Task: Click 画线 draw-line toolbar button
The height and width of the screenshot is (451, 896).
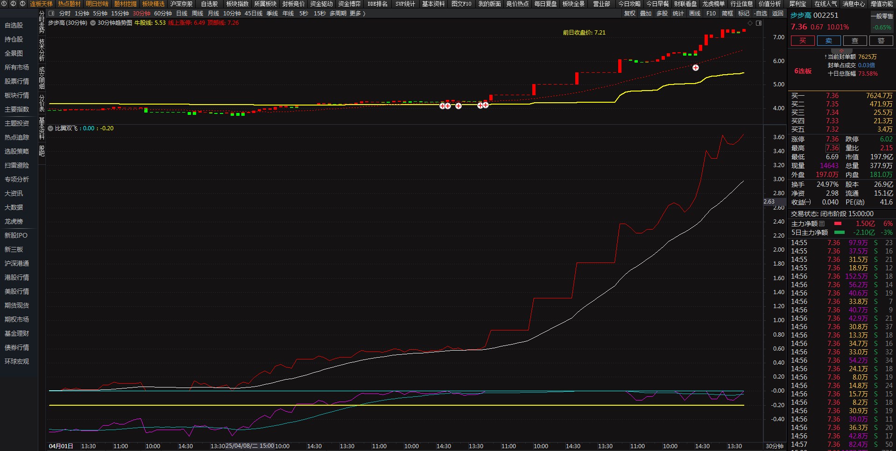Action: (695, 14)
